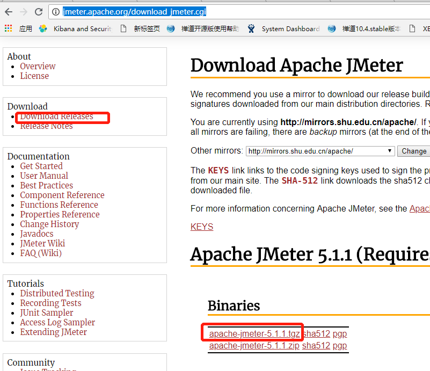Open the 禅道开源版使用帮助 bookmark

coord(203,28)
